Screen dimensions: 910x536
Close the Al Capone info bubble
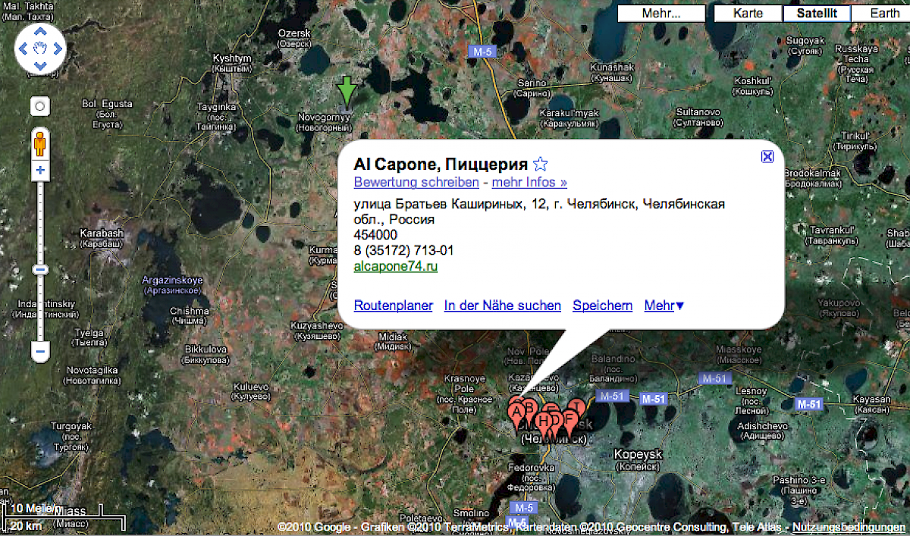click(767, 156)
